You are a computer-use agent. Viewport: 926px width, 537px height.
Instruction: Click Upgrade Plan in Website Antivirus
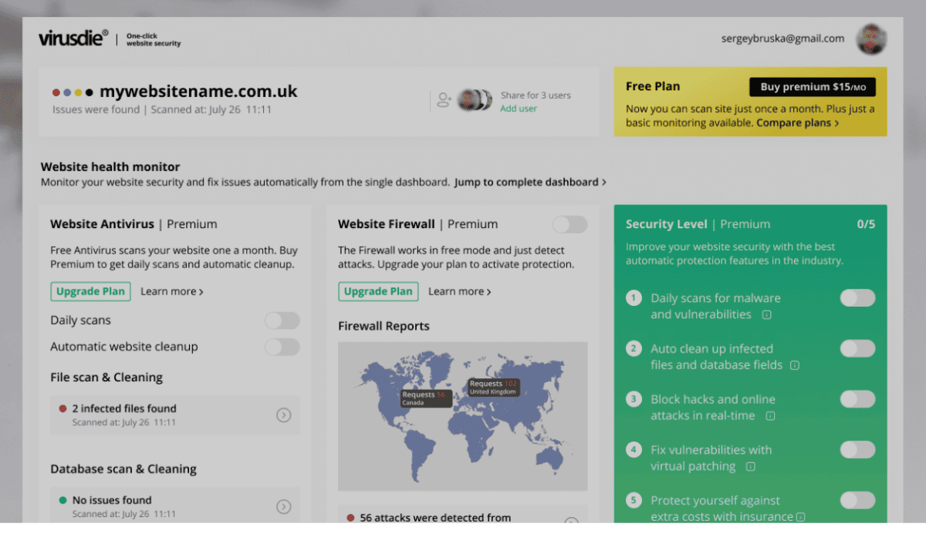pos(90,292)
